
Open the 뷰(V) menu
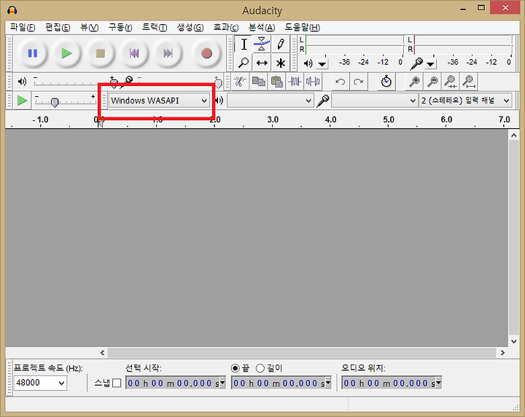[x=89, y=27]
